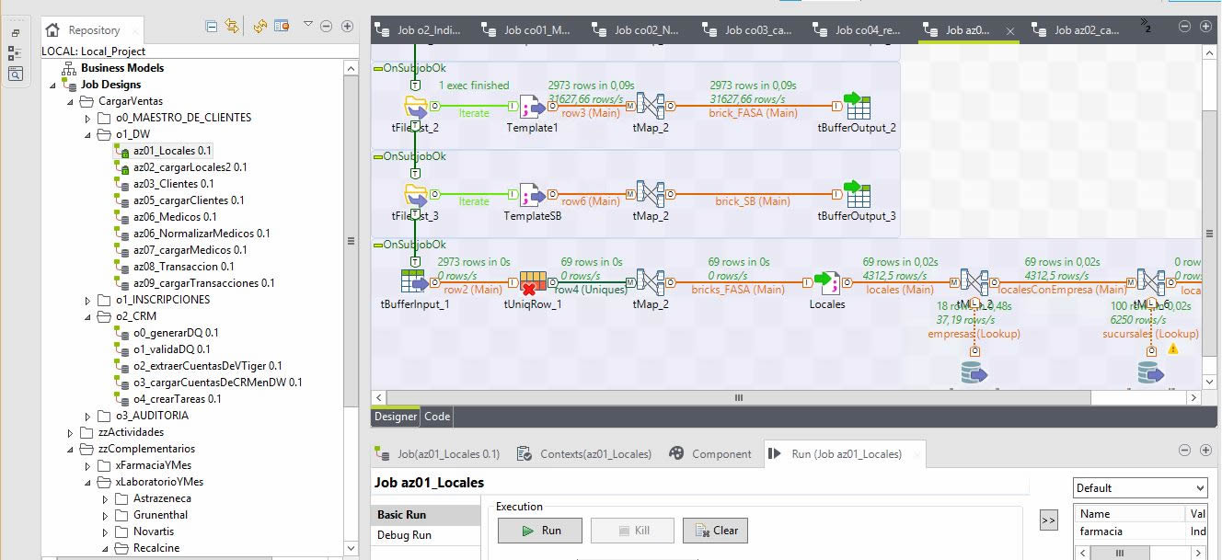Click the tMap_2 icon after TemplateSB

tap(651, 196)
